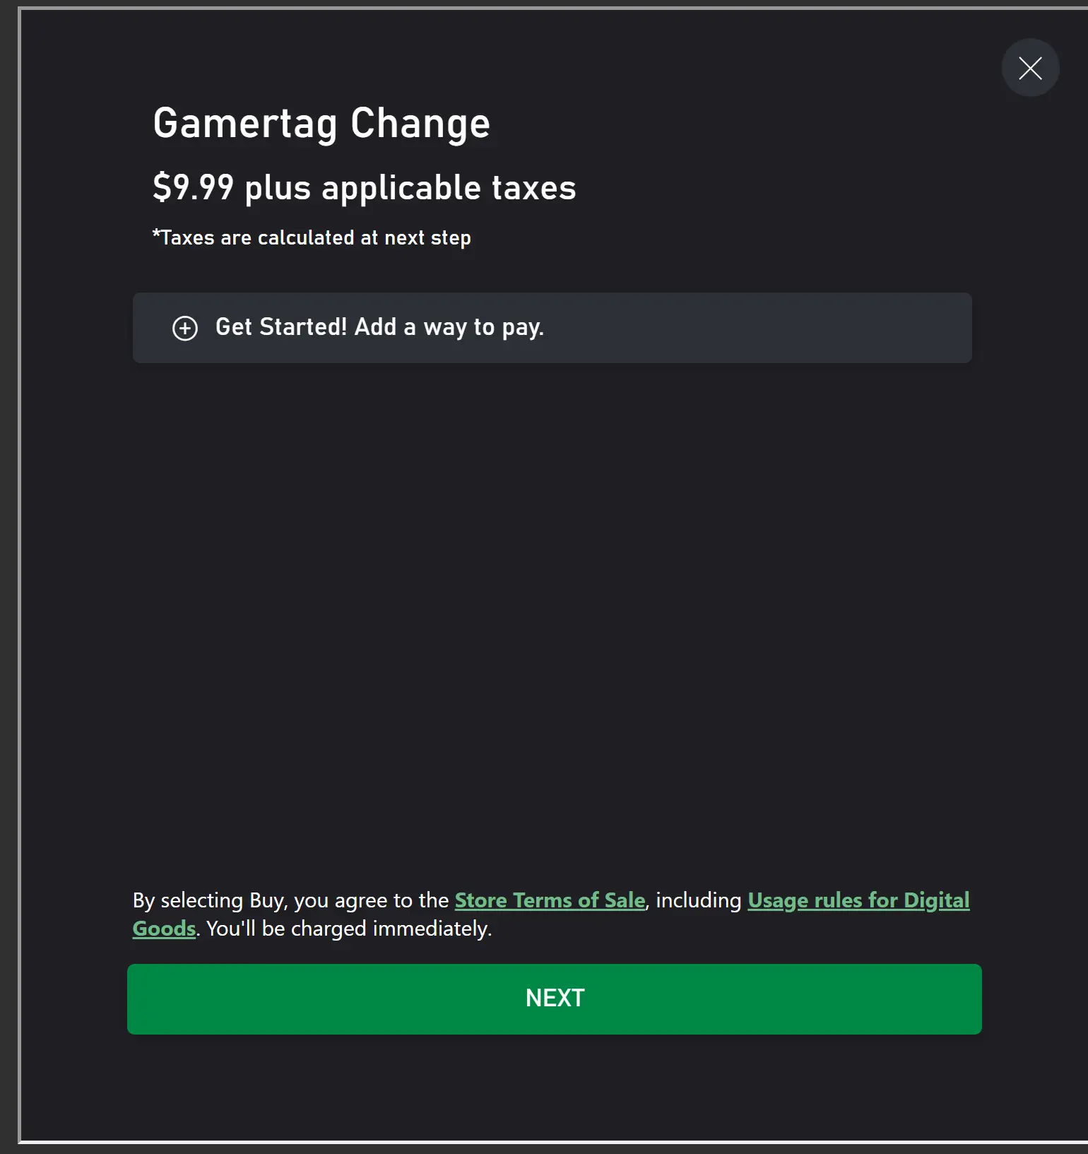This screenshot has width=1088, height=1154.
Task: Click the circled plus icon
Action: pos(185,328)
